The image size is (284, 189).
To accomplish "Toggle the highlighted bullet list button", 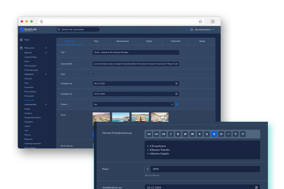I will click(214, 134).
